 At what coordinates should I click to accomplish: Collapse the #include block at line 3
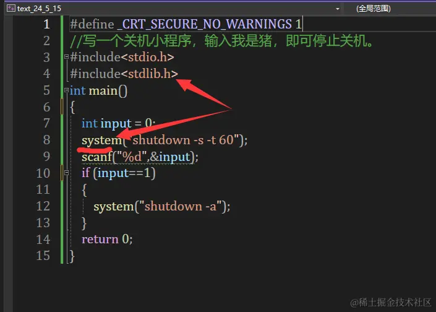tap(66, 57)
